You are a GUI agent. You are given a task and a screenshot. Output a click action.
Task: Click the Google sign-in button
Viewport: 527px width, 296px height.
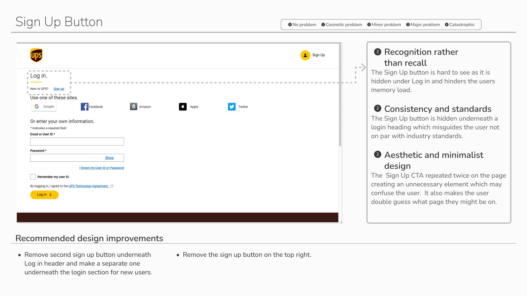tap(44, 107)
